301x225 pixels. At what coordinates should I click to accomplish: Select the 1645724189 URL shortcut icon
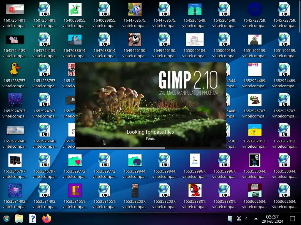click(45, 40)
